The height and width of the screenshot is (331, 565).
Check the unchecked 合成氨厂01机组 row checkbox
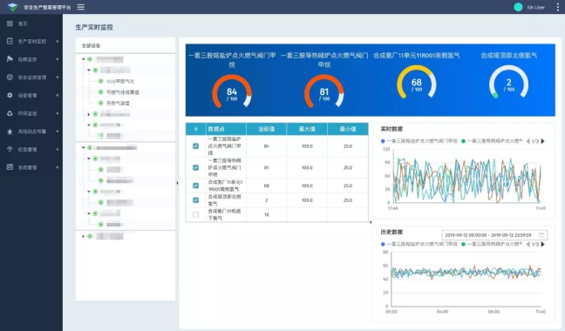click(x=195, y=214)
